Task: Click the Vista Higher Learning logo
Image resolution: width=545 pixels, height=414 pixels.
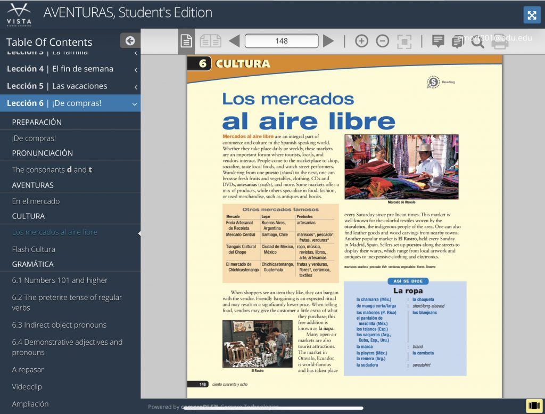Action: point(19,14)
